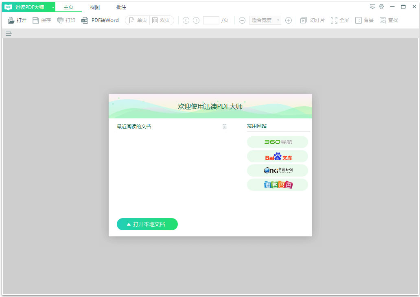420x297 pixels.
Task: Open 查找 search tool
Action: [389, 20]
